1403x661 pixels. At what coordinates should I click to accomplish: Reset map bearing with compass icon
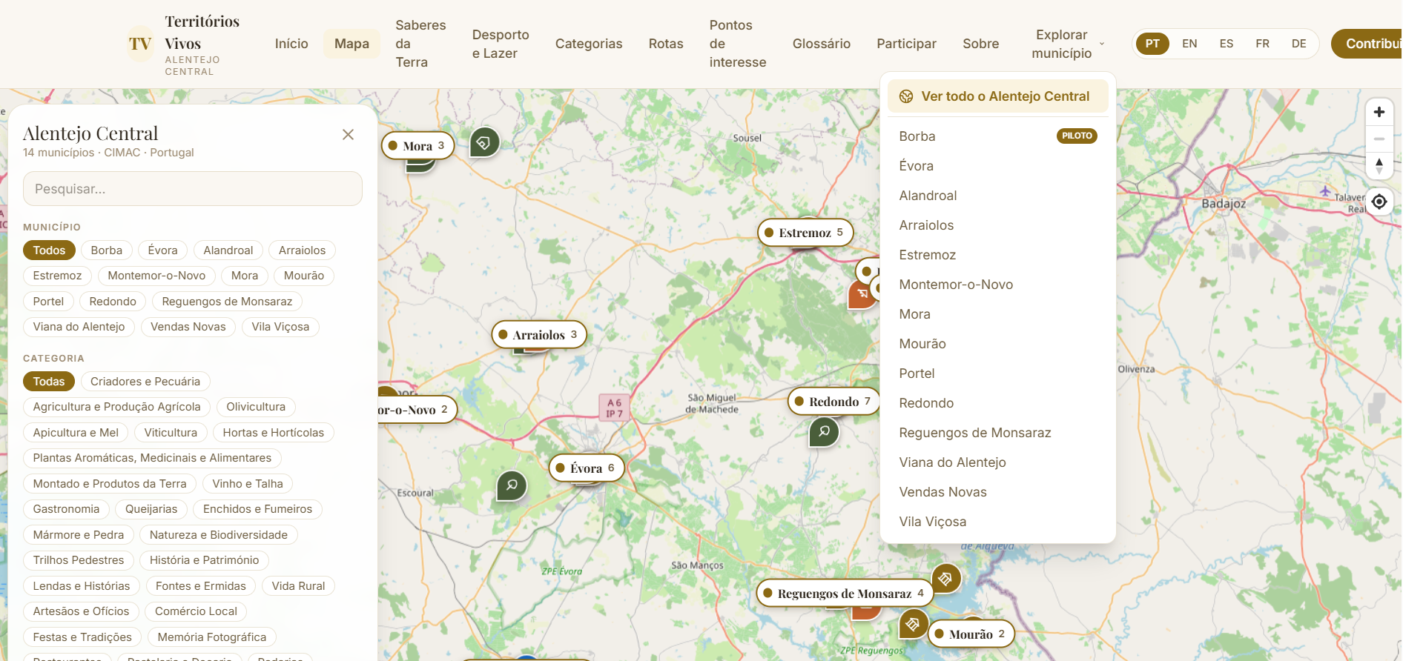pos(1379,165)
